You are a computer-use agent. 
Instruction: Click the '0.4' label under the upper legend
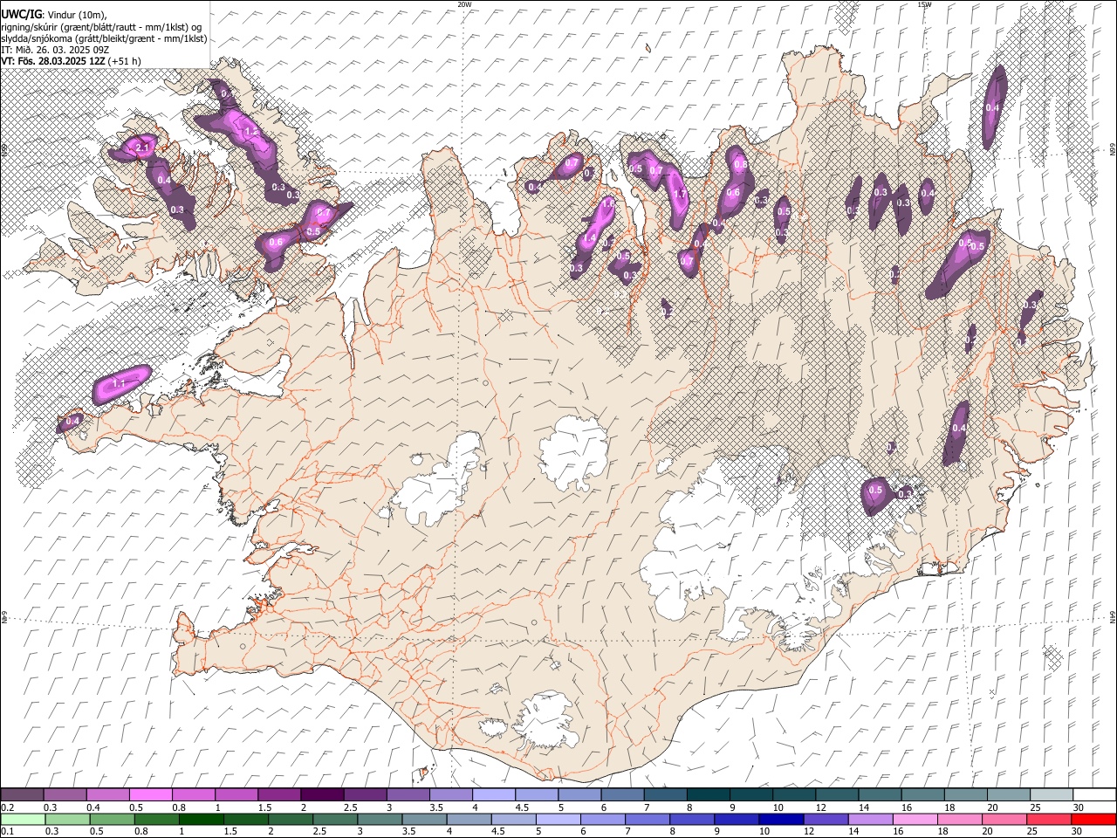pos(93,807)
